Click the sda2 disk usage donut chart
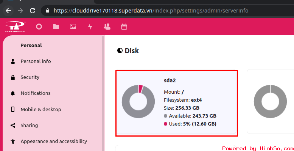The image size is (294, 151). pyautogui.click(x=138, y=102)
